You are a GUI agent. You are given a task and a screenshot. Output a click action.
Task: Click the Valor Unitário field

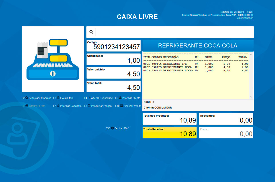pyautogui.click(x=113, y=73)
